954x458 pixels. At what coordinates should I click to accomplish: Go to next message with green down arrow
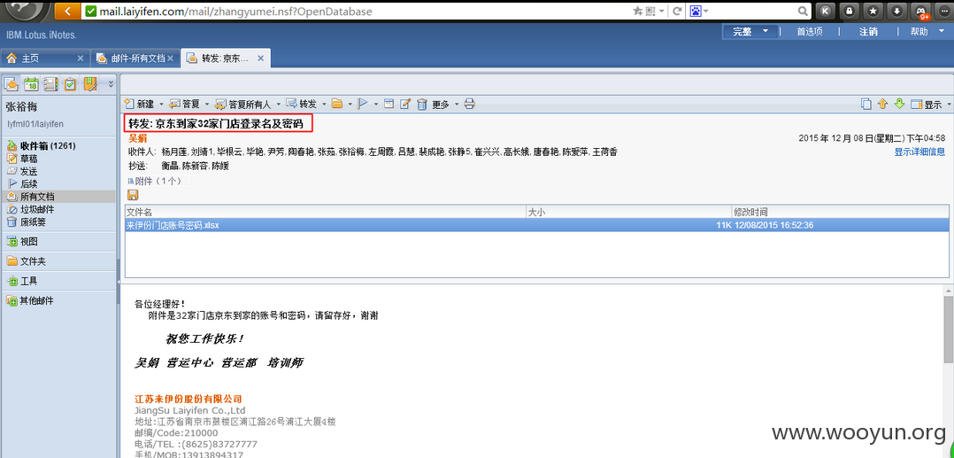point(899,105)
